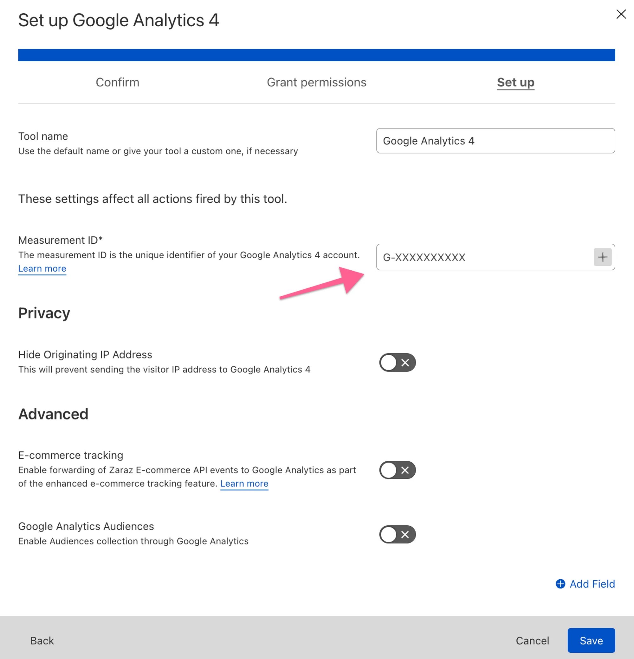This screenshot has height=659, width=634.
Task: Click the plus icon in Measurement ID field
Action: coord(602,257)
